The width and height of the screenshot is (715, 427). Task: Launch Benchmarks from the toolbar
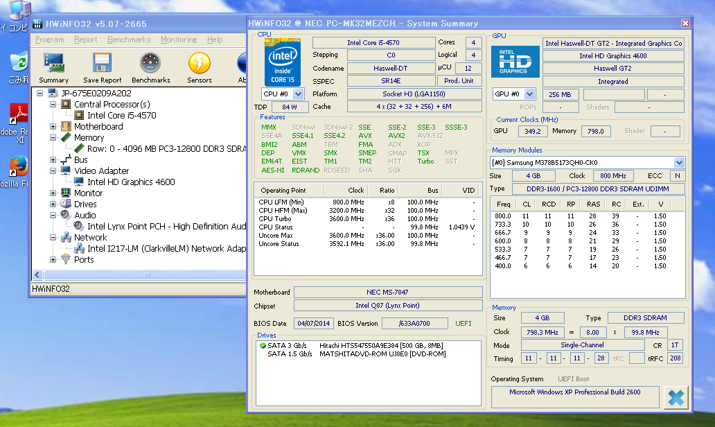pyautogui.click(x=150, y=67)
